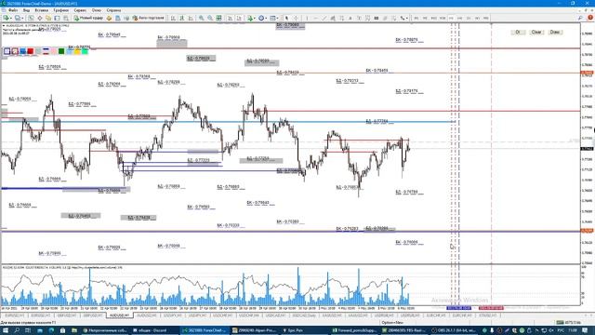Click the chart templates icon
Viewport: 595px width, 335px height.
pyautogui.click(x=272, y=18)
